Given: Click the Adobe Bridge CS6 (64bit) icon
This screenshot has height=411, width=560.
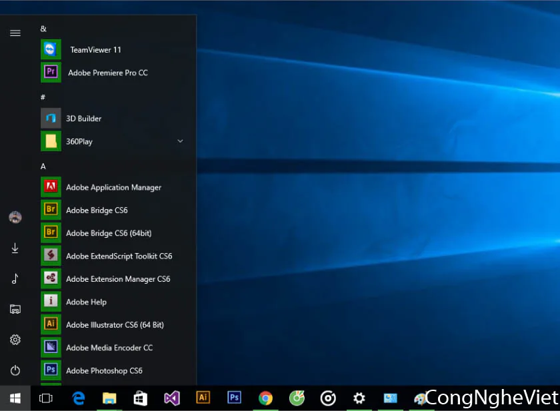Looking at the screenshot, I should (x=51, y=232).
